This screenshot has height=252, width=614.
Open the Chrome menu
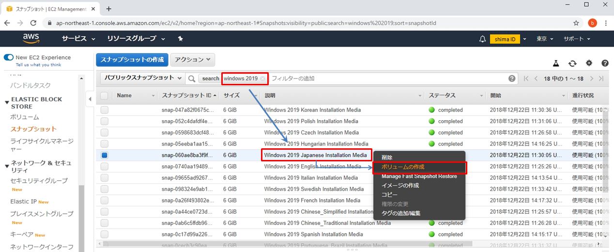606,23
